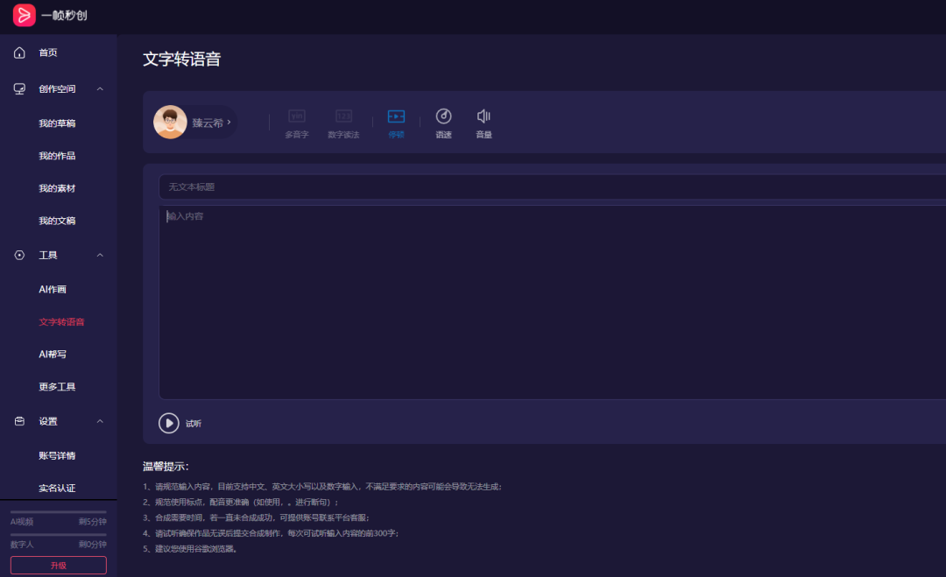Click the 升级 upgrade button
This screenshot has height=577, width=946.
(x=57, y=565)
